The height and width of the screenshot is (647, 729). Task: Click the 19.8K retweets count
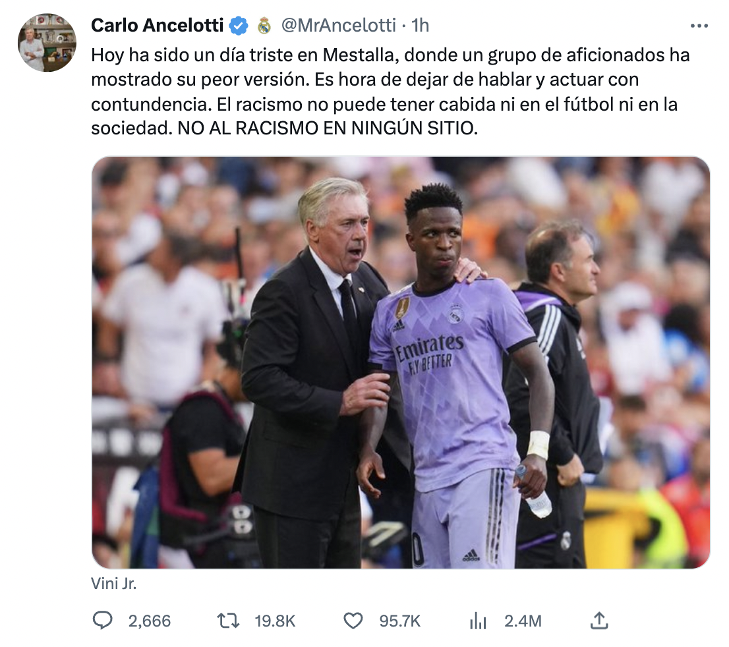click(x=275, y=621)
